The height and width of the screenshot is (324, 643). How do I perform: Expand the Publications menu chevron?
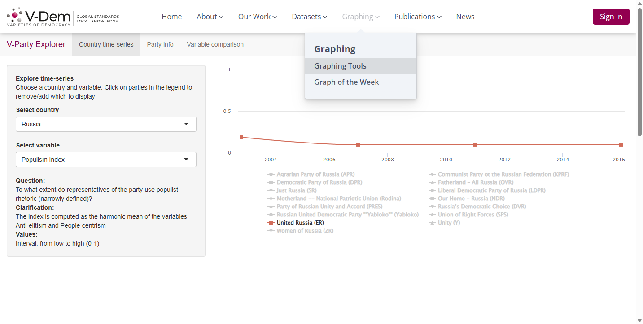click(x=439, y=17)
